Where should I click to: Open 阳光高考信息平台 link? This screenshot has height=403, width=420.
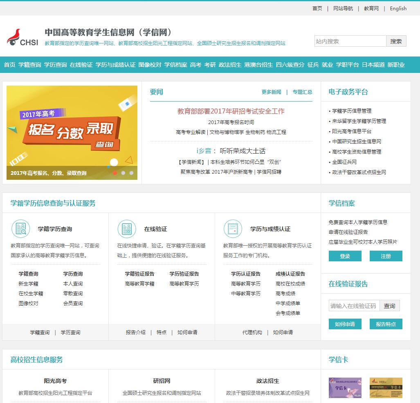(x=352, y=131)
